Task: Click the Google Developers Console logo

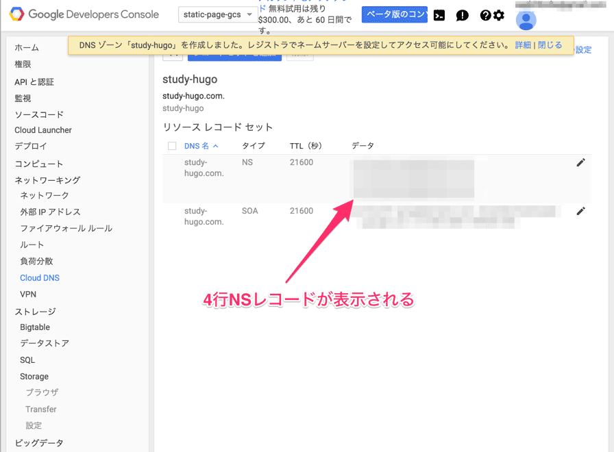Action: (x=84, y=14)
